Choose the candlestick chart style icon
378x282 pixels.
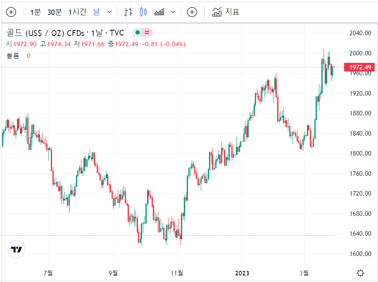click(x=143, y=12)
